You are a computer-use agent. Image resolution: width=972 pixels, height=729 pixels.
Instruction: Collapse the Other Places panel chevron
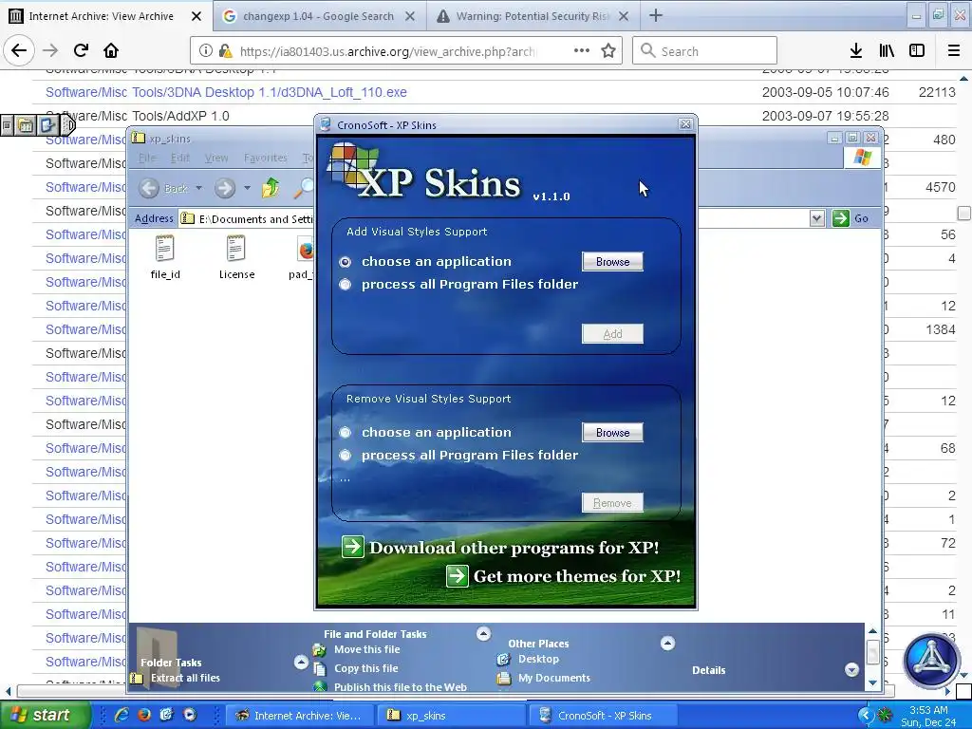coord(667,643)
